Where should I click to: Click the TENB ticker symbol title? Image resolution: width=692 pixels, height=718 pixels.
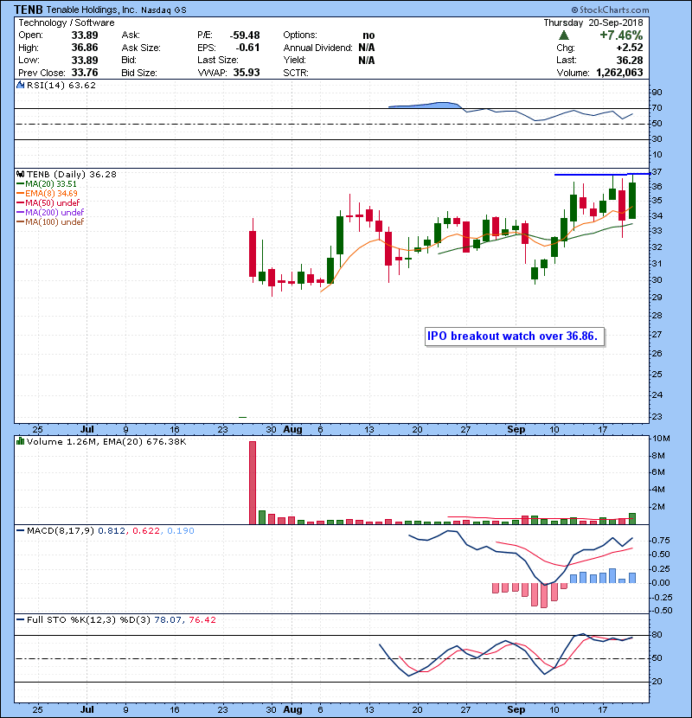[x=29, y=10]
